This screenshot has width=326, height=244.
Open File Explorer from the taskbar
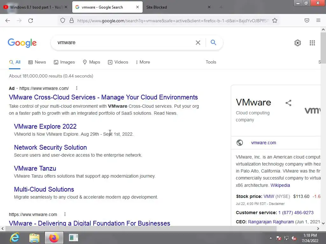[x=34, y=238]
